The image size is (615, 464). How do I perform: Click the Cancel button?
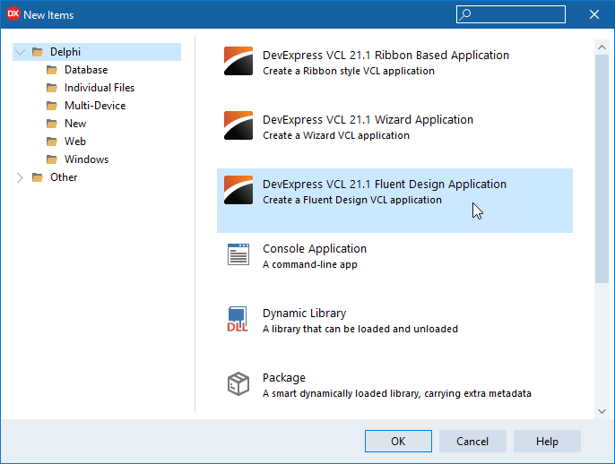472,441
